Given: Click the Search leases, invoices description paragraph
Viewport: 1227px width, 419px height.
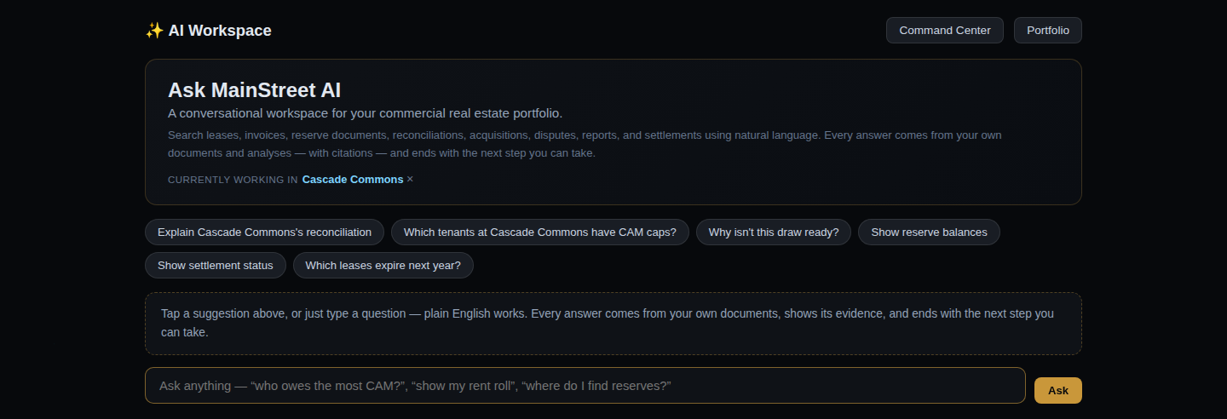Looking at the screenshot, I should [x=596, y=144].
